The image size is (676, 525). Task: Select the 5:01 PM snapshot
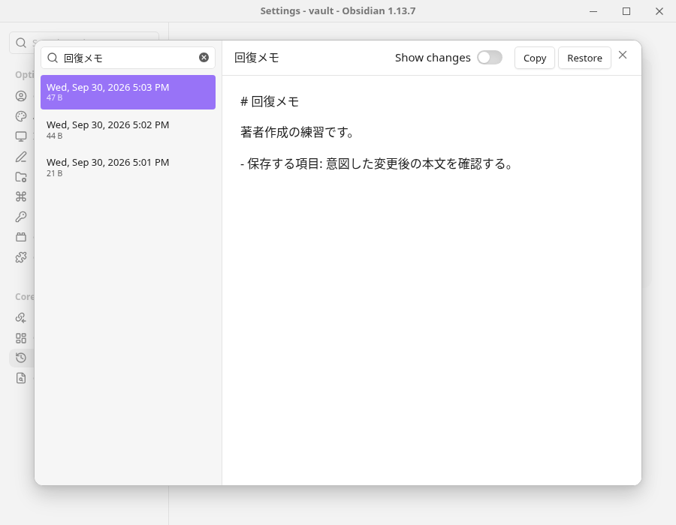[128, 167]
